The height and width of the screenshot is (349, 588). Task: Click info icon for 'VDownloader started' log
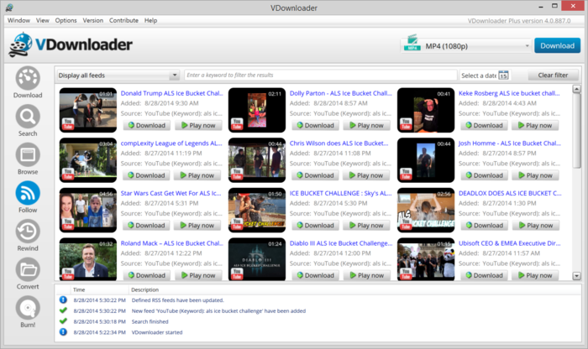[x=63, y=331]
